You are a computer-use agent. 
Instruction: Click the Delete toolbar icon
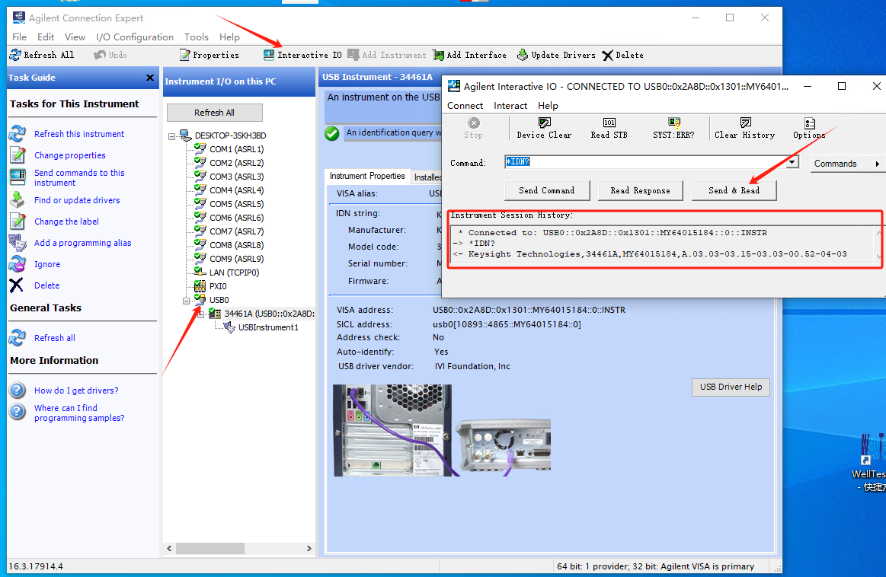(607, 55)
